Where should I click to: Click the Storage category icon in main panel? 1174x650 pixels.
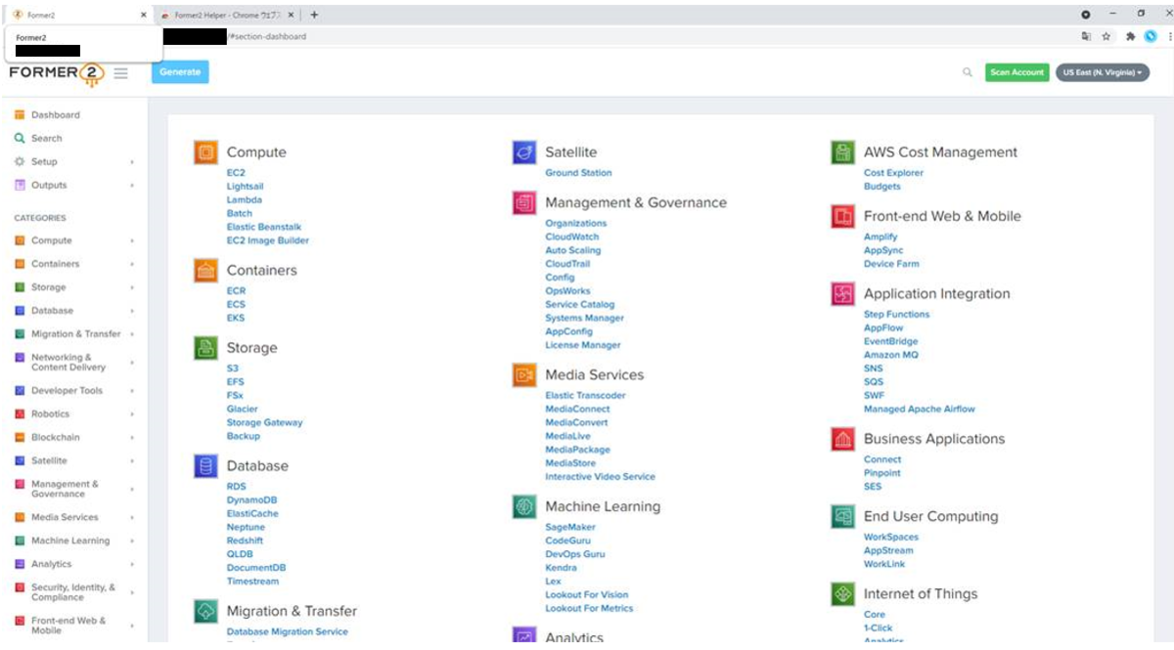[205, 348]
